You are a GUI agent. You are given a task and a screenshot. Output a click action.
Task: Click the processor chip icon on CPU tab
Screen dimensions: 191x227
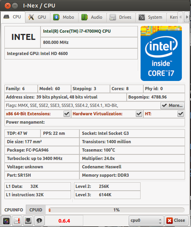click(x=6, y=17)
